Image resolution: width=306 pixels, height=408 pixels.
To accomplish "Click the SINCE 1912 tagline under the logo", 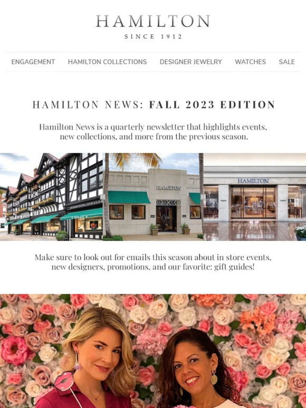I will [153, 36].
